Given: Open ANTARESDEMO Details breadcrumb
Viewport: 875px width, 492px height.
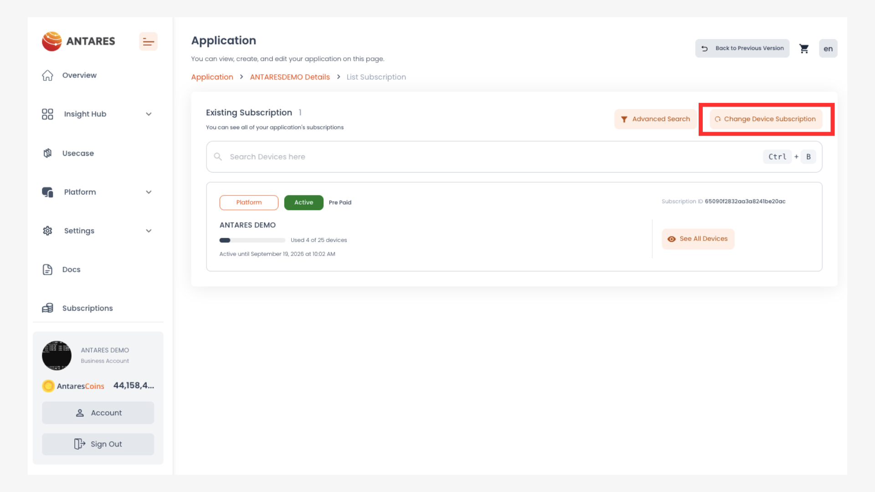Looking at the screenshot, I should click(290, 77).
